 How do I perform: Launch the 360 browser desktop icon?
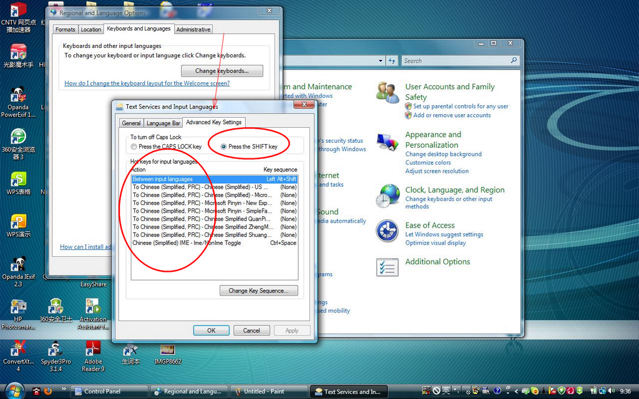[x=18, y=137]
